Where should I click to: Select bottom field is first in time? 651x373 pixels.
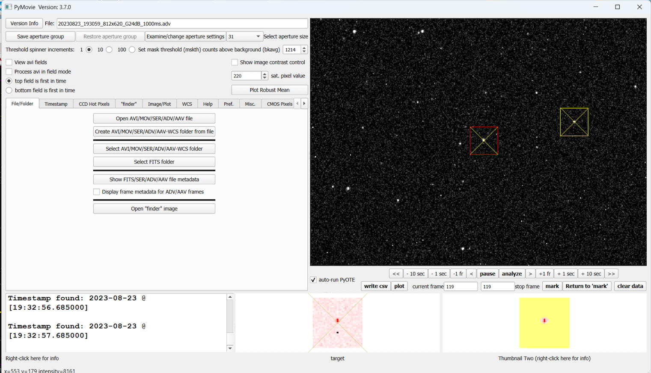click(9, 90)
